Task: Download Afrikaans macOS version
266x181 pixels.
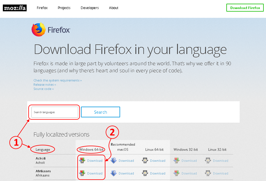Action: tap(126, 173)
